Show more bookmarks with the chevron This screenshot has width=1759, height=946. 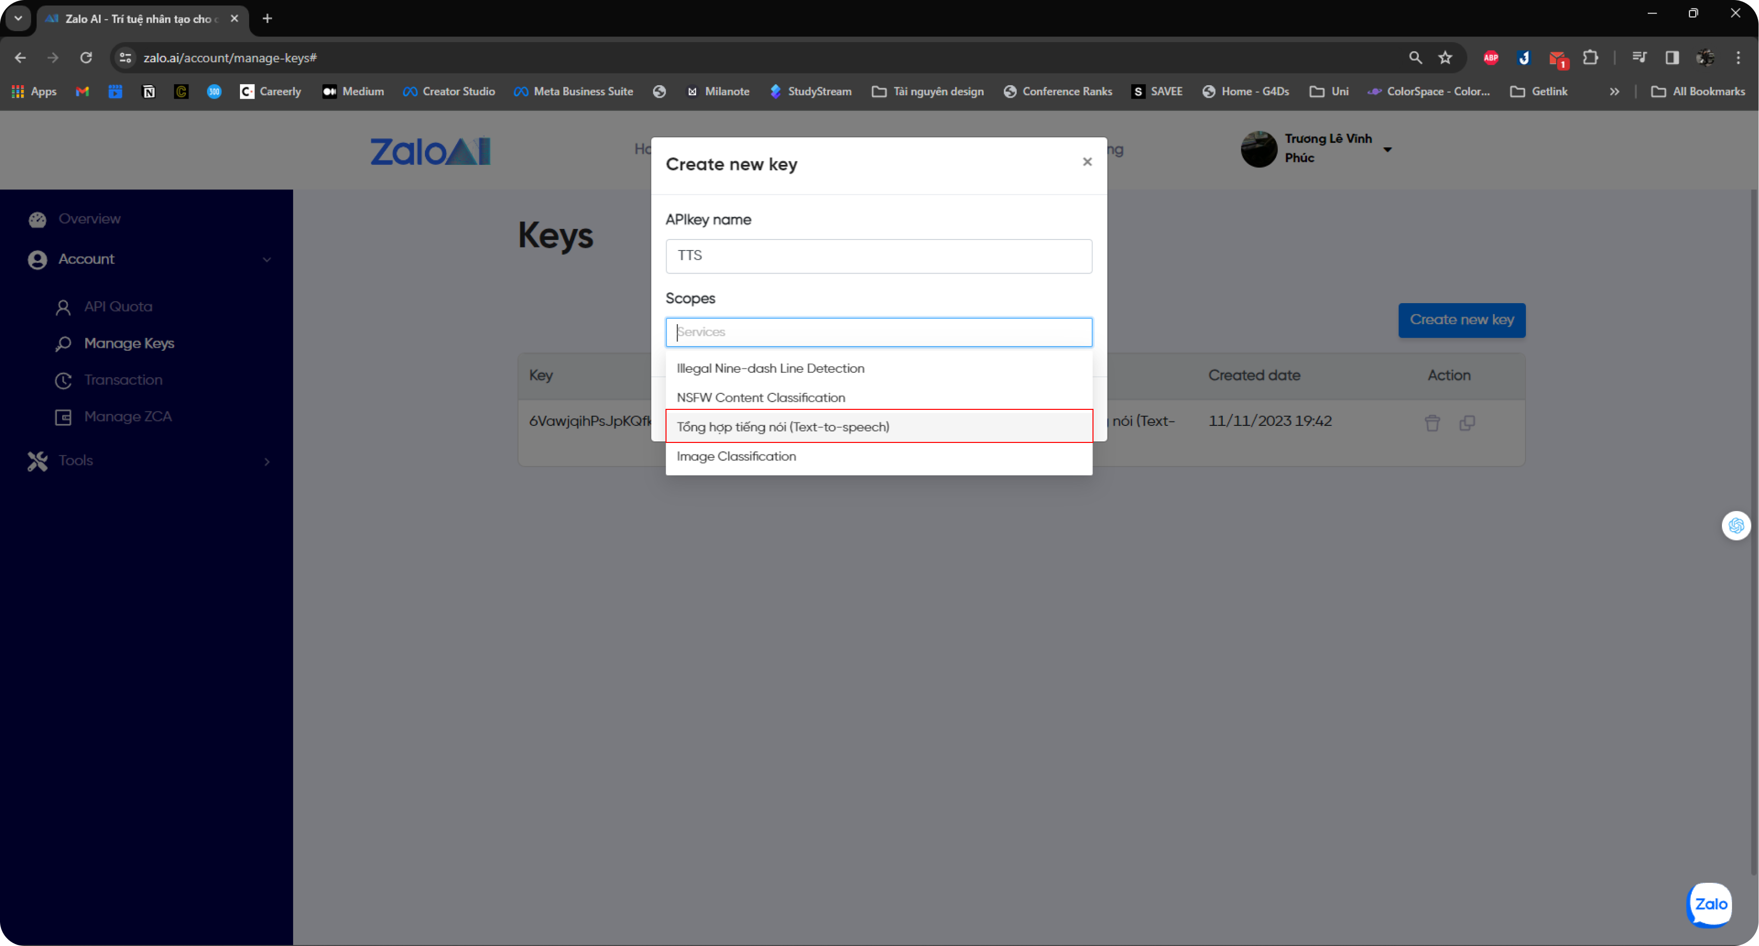click(1614, 92)
